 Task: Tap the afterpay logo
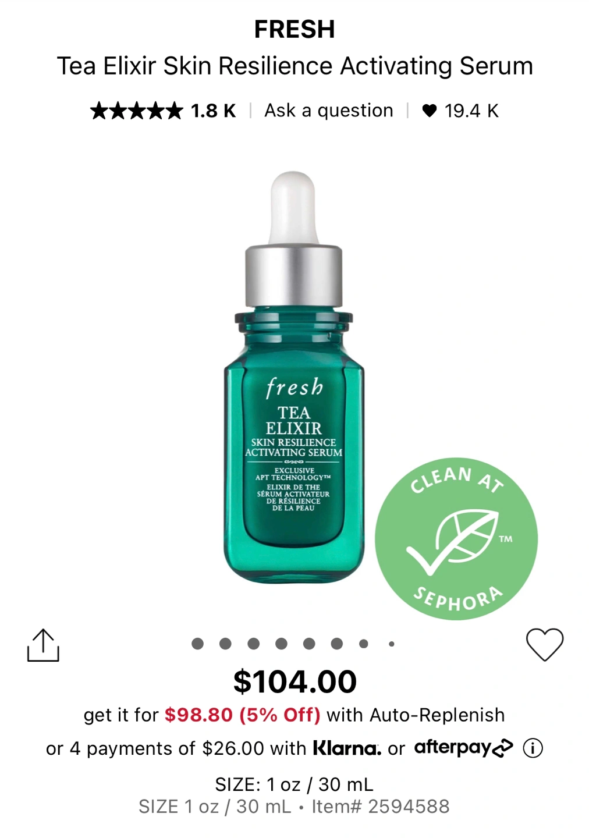[464, 748]
